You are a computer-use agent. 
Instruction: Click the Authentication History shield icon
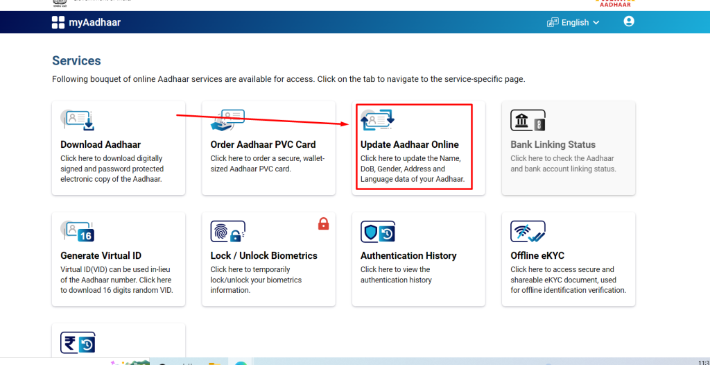[378, 231]
